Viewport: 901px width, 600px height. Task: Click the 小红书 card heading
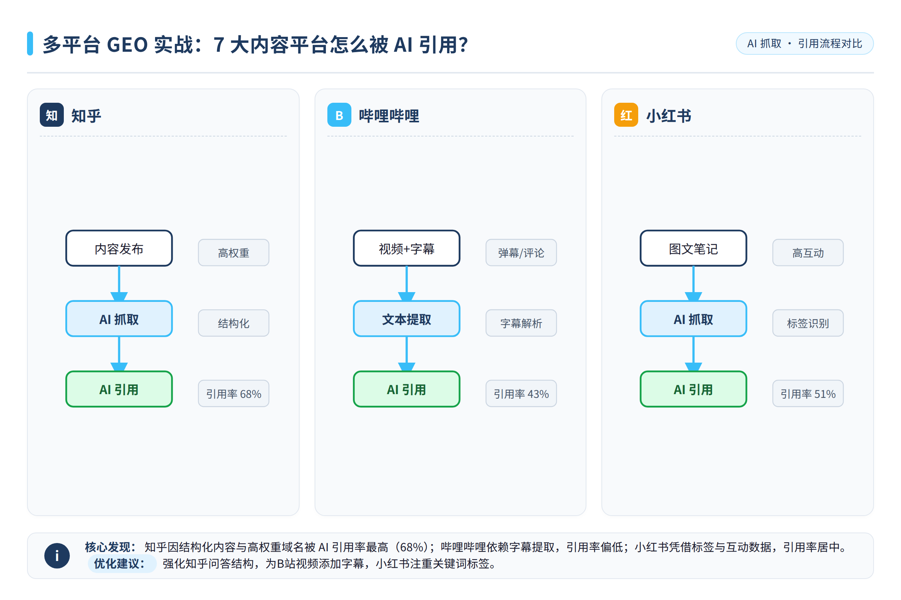tap(669, 115)
